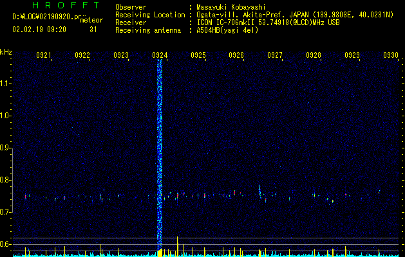Click the A504HB(yagi 4el) antenna value
The height and width of the screenshot is (257, 405).
227,30
